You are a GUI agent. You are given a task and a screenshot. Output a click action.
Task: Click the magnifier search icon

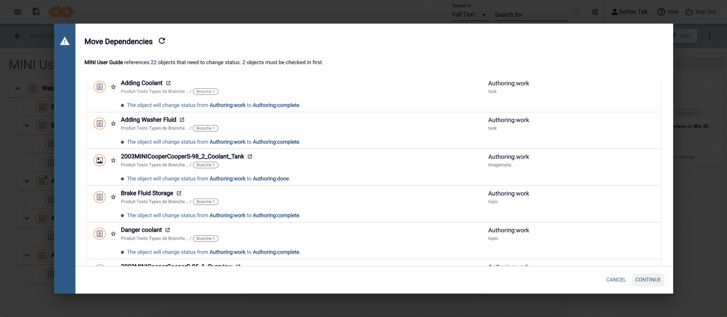coord(576,12)
